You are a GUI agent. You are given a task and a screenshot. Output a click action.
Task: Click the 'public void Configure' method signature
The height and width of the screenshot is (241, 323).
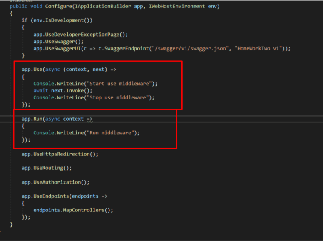coord(114,6)
